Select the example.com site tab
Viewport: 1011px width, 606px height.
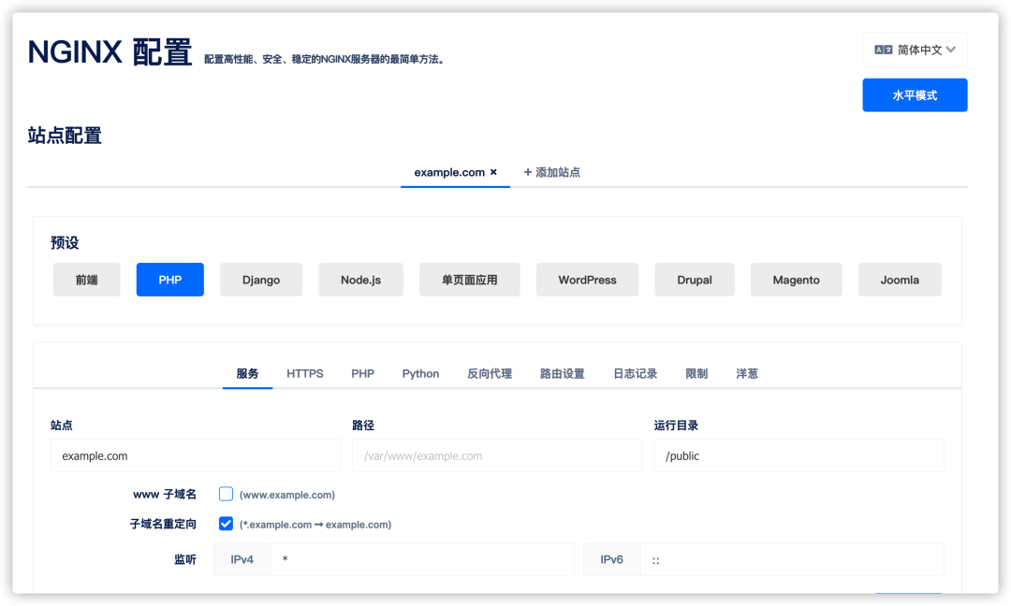pos(448,172)
